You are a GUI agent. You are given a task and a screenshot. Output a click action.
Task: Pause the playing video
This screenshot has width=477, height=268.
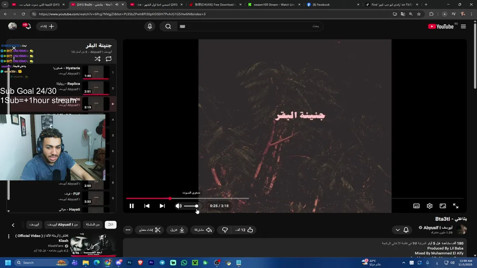[132, 206]
